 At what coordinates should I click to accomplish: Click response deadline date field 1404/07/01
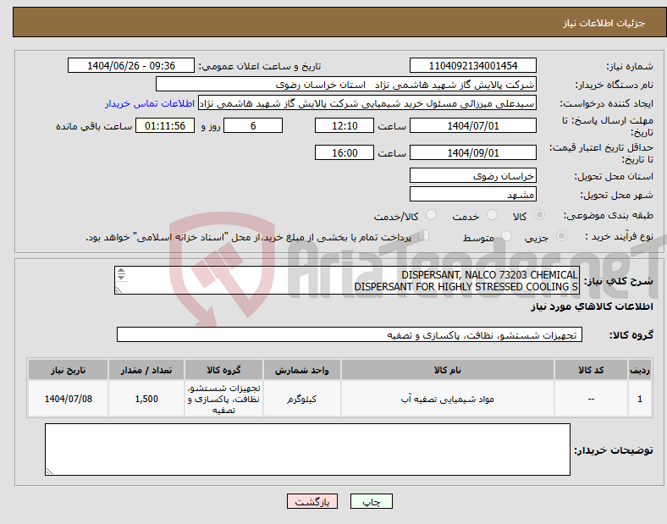473,126
